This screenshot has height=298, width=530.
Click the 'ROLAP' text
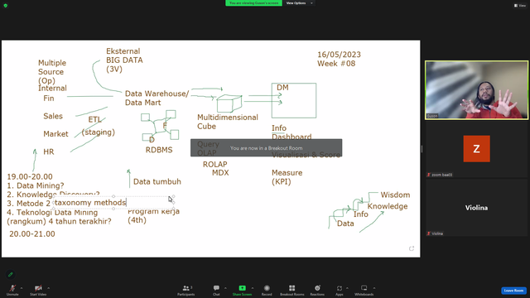215,164
